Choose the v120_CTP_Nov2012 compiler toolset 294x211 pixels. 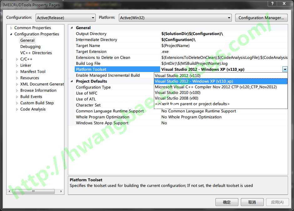click(x=221, y=87)
